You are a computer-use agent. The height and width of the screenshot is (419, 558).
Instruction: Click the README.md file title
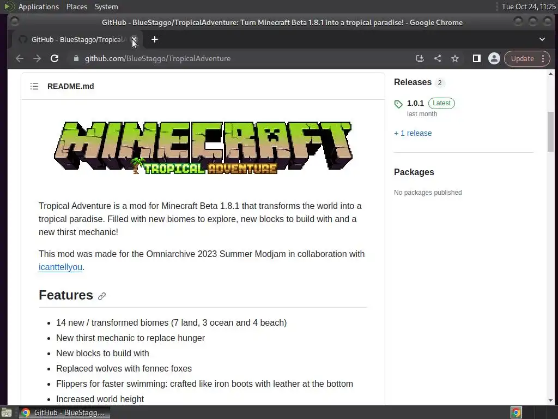[70, 86]
